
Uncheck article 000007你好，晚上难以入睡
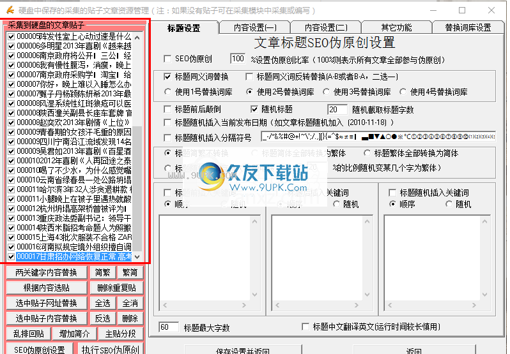[12, 84]
